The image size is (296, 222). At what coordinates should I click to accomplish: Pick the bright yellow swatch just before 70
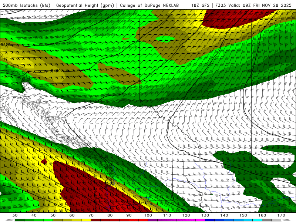86,220
